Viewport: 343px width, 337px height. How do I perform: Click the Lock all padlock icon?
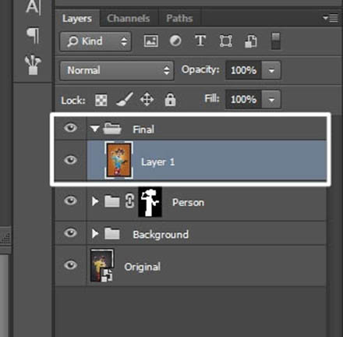170,100
